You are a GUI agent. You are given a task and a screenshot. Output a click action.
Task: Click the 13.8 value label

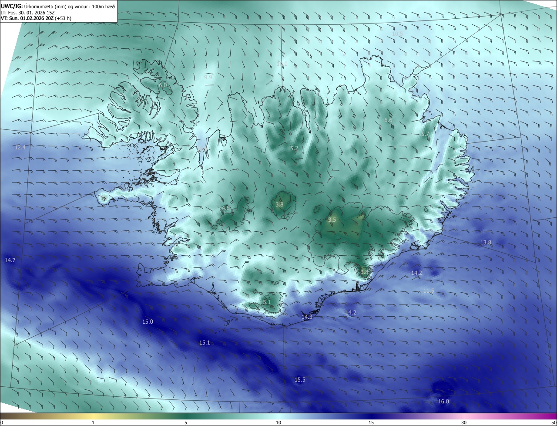pyautogui.click(x=486, y=242)
